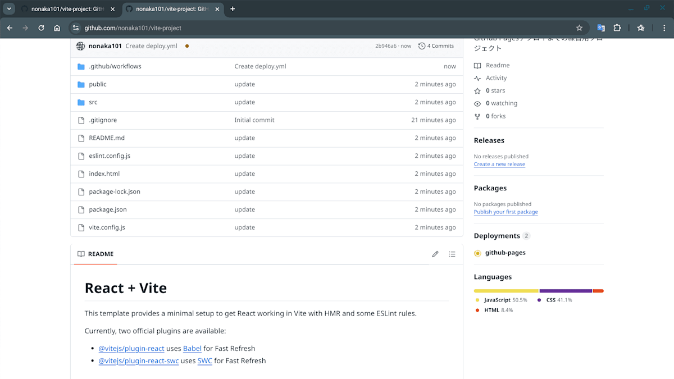Edit the README with the pencil icon
Image resolution: width=674 pixels, height=379 pixels.
pos(435,254)
